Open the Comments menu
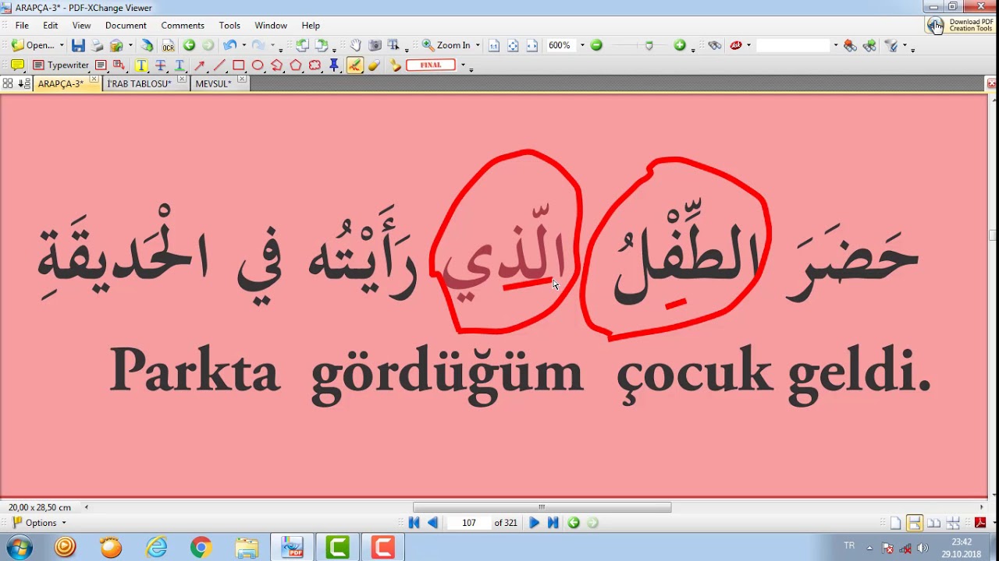The image size is (999, 561). tap(183, 25)
